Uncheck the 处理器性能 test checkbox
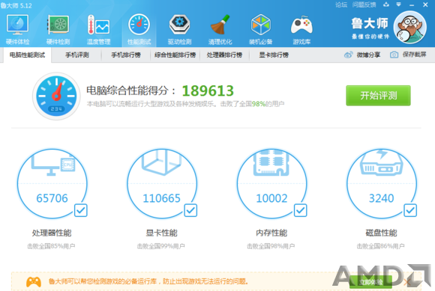Image resolution: width=435 pixels, height=291 pixels. (81, 210)
